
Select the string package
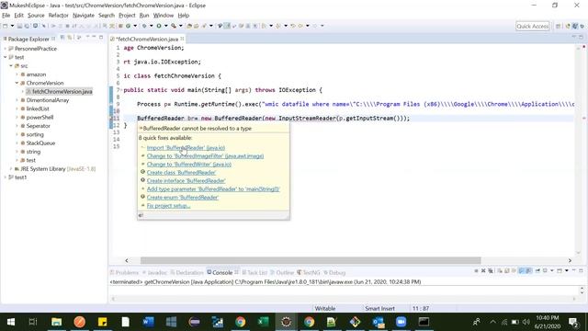33,152
